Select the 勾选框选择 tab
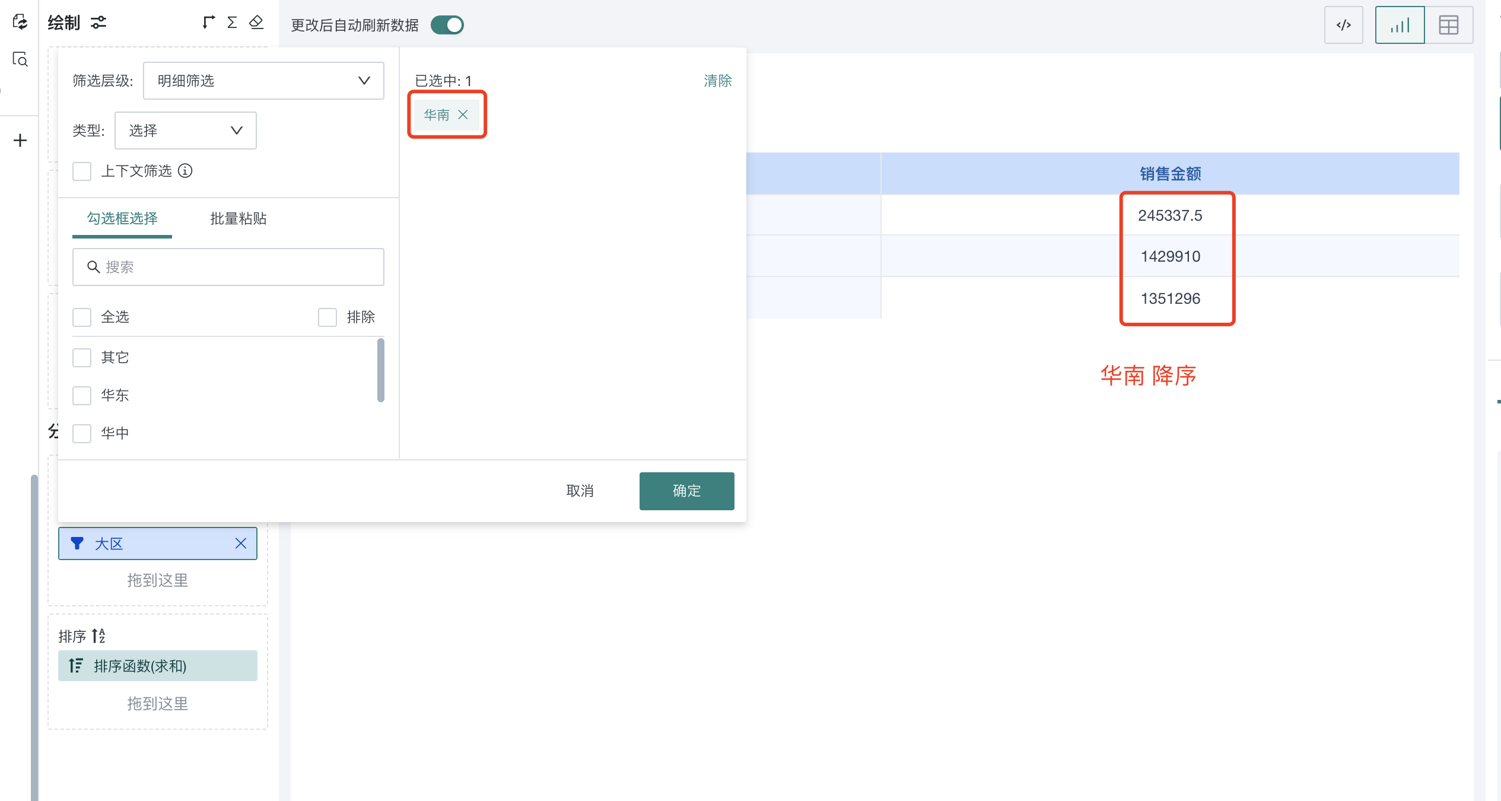 click(122, 218)
